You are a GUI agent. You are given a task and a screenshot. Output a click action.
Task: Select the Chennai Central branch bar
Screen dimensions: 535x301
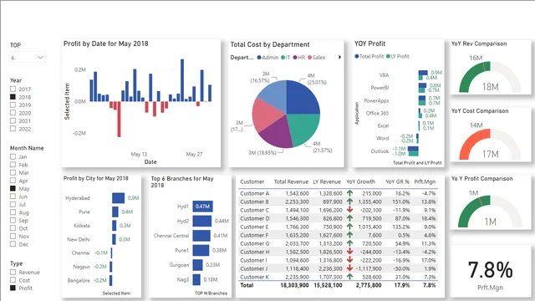201,236
